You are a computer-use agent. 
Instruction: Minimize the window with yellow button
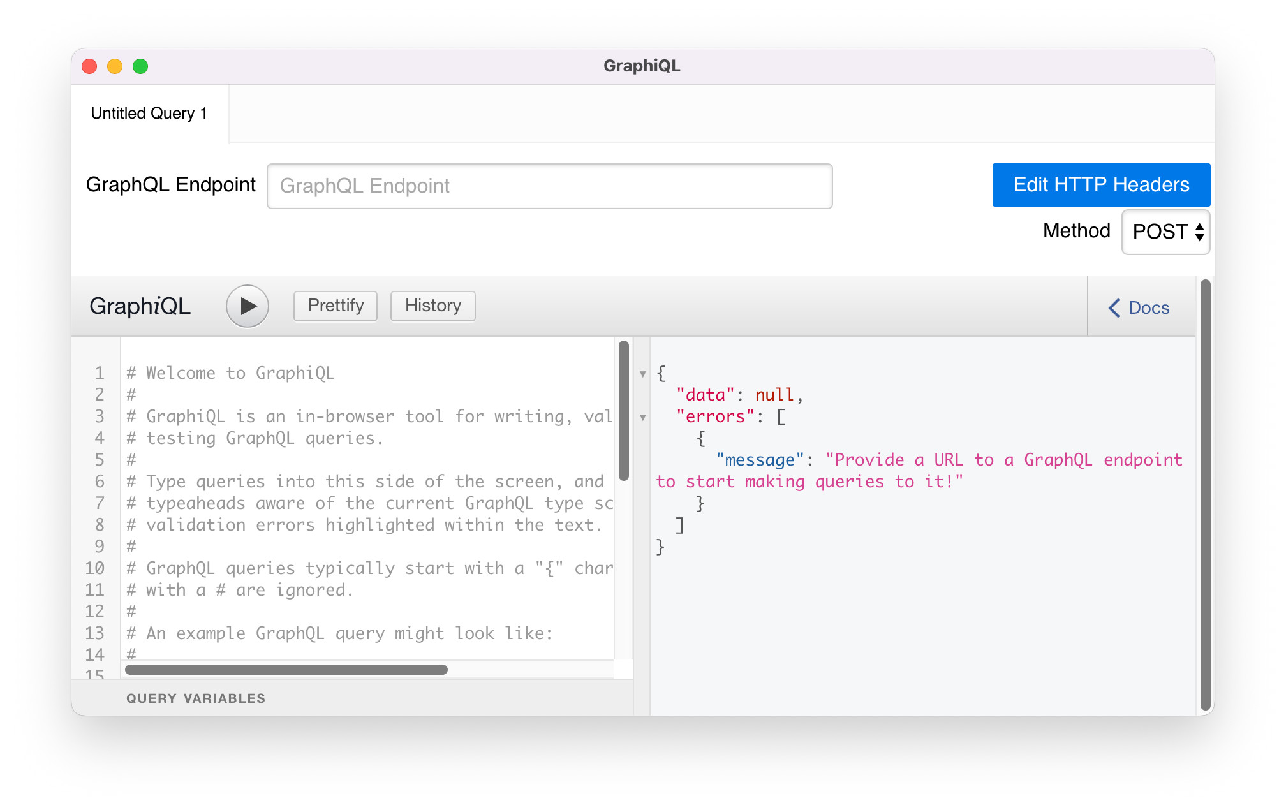(x=115, y=66)
